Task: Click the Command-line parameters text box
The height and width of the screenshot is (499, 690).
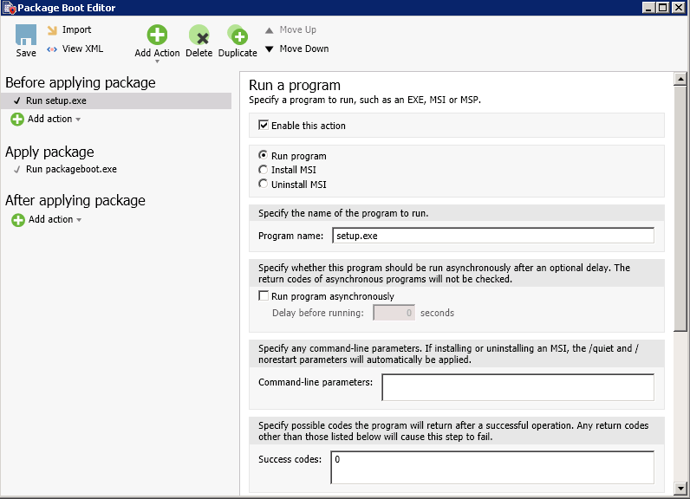Action: click(x=517, y=387)
